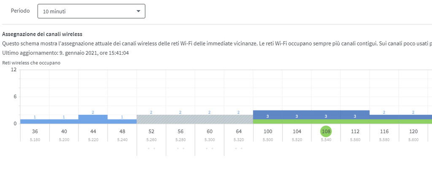The image size is (432, 185).
Task: Click the 'Assegnazione dei canali wireless' heading
Action: [42, 34]
